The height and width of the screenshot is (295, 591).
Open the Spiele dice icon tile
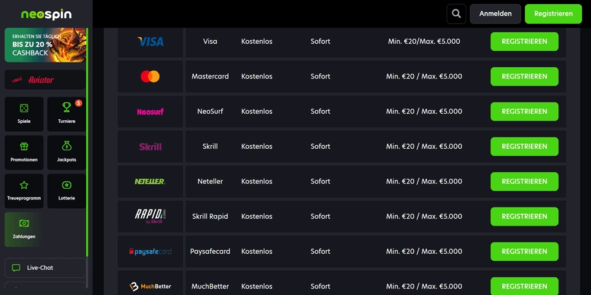point(24,114)
